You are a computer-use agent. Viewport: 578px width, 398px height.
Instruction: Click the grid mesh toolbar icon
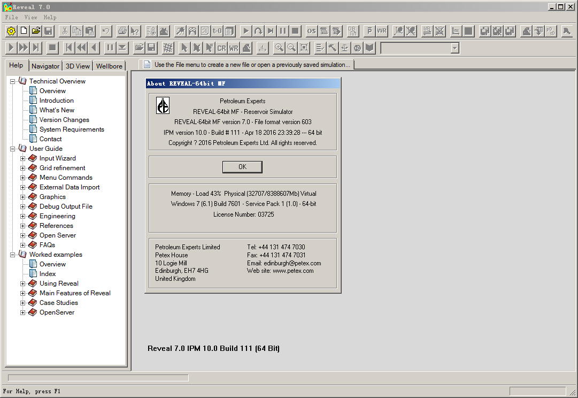click(x=168, y=48)
